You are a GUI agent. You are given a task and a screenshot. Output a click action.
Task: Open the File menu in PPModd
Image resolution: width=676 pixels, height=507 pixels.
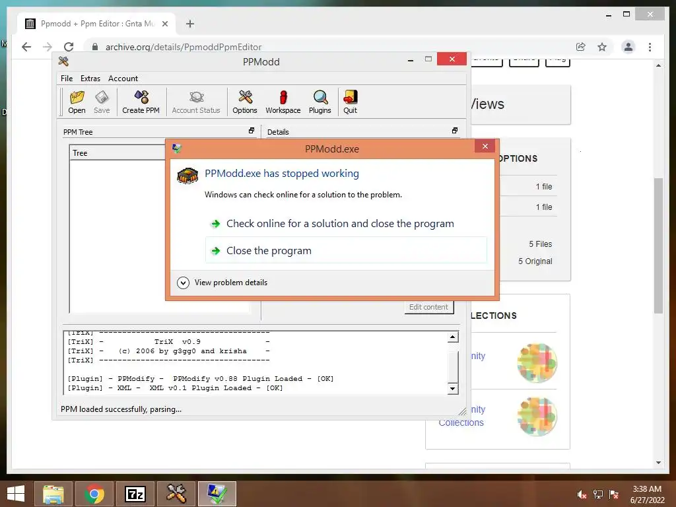pyautogui.click(x=67, y=79)
